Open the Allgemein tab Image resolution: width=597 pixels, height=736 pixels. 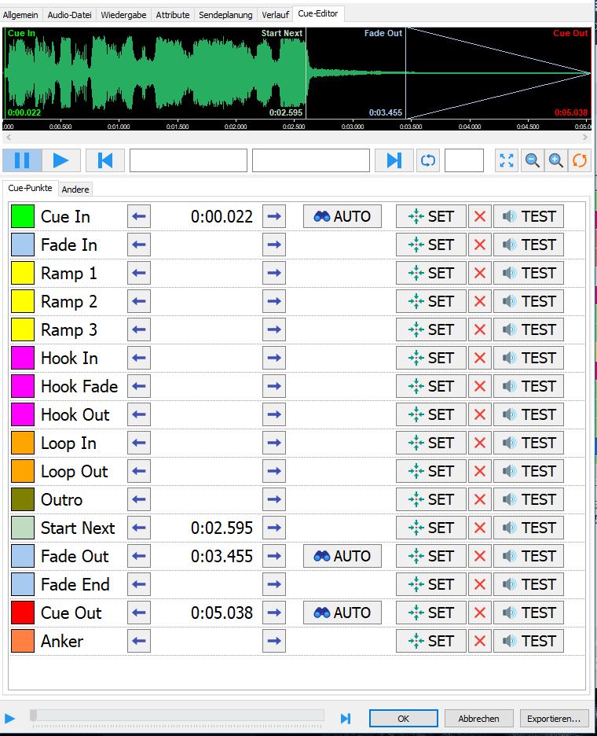point(20,15)
